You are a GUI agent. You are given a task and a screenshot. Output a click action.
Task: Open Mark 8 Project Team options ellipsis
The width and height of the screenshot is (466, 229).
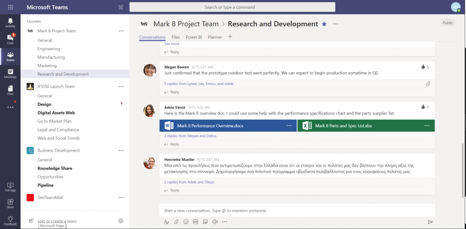[x=121, y=31]
